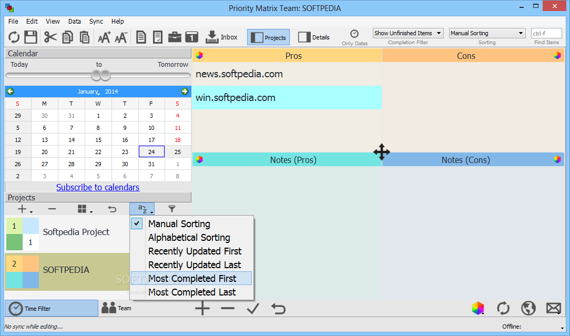This screenshot has width=570, height=336.
Task: Open the File menu
Action: click(13, 22)
